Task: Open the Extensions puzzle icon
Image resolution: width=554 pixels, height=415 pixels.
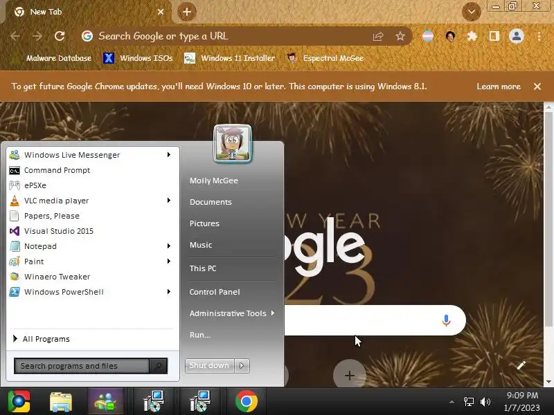Action: click(x=472, y=36)
